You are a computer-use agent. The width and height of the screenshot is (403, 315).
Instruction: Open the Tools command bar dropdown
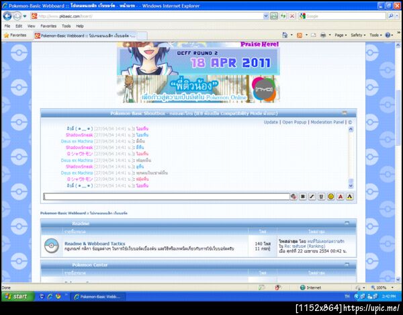tap(375, 35)
